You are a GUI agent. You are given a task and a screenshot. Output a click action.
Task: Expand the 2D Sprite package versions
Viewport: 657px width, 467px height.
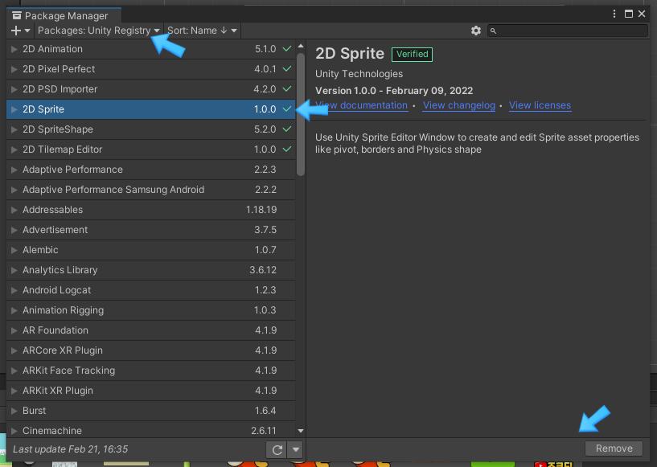[x=14, y=109]
